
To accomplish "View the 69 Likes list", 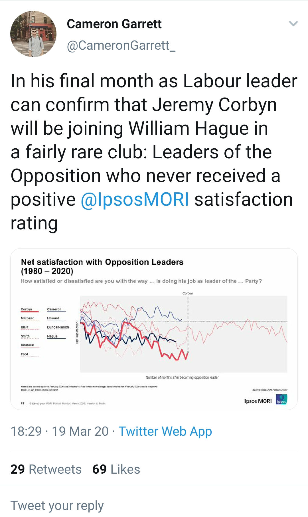I will (116, 469).
